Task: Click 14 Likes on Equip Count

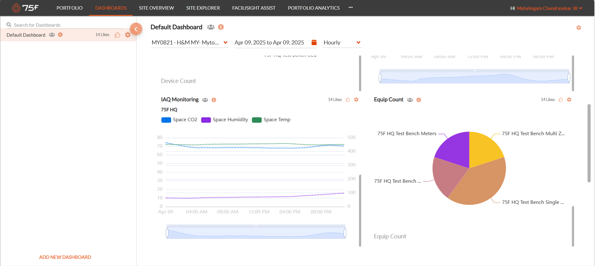Action: (x=548, y=100)
